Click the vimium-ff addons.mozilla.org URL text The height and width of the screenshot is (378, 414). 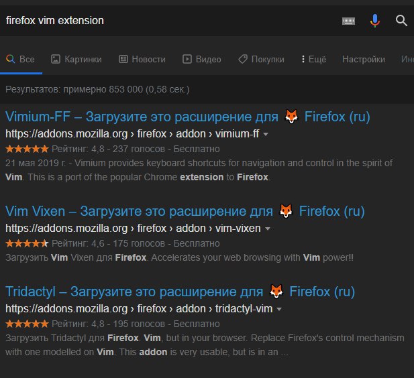[x=132, y=134]
